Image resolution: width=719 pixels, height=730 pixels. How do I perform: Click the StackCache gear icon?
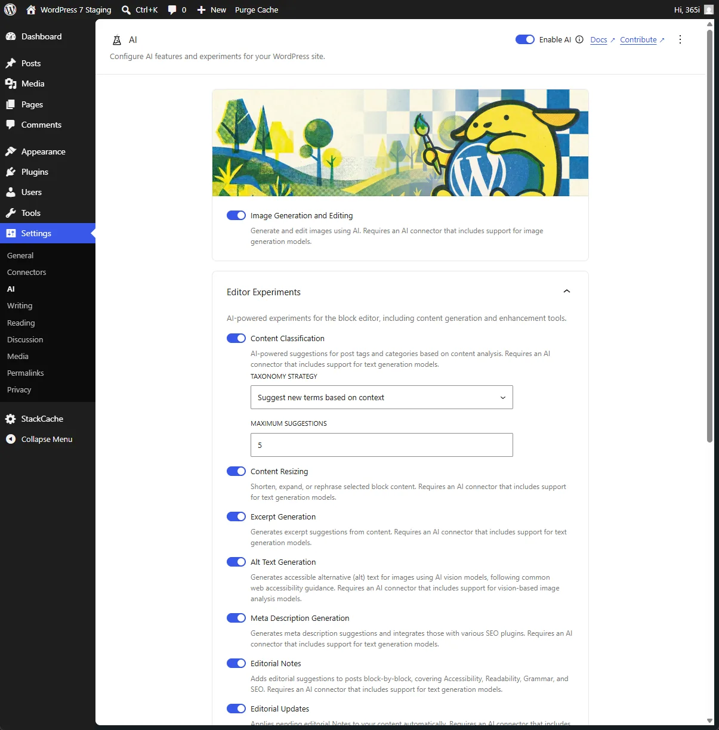11,419
